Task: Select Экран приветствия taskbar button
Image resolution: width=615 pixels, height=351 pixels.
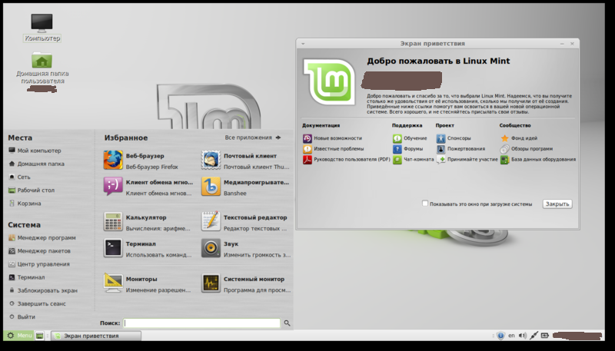Action: click(x=96, y=336)
